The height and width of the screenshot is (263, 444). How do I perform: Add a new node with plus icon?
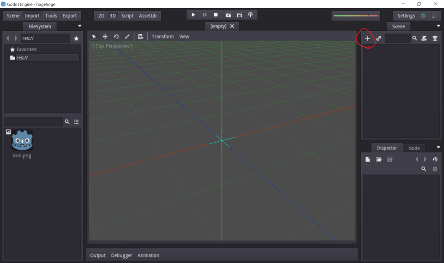(367, 38)
